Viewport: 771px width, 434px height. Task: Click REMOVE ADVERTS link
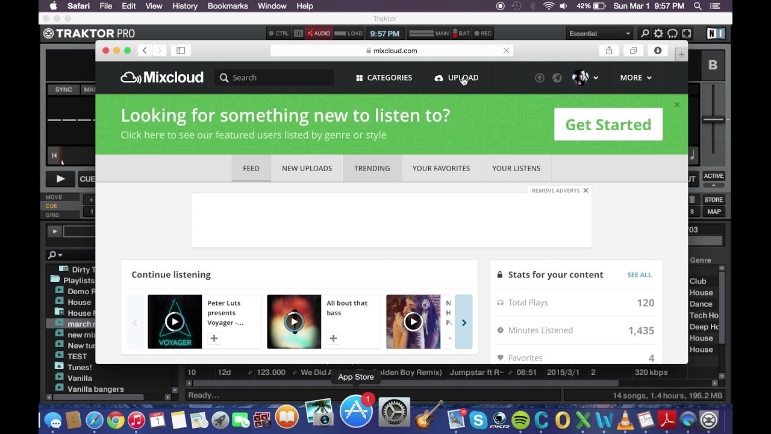[x=560, y=190]
